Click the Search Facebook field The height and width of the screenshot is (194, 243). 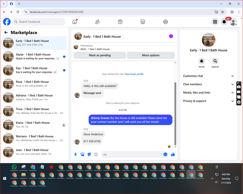click(x=39, y=22)
